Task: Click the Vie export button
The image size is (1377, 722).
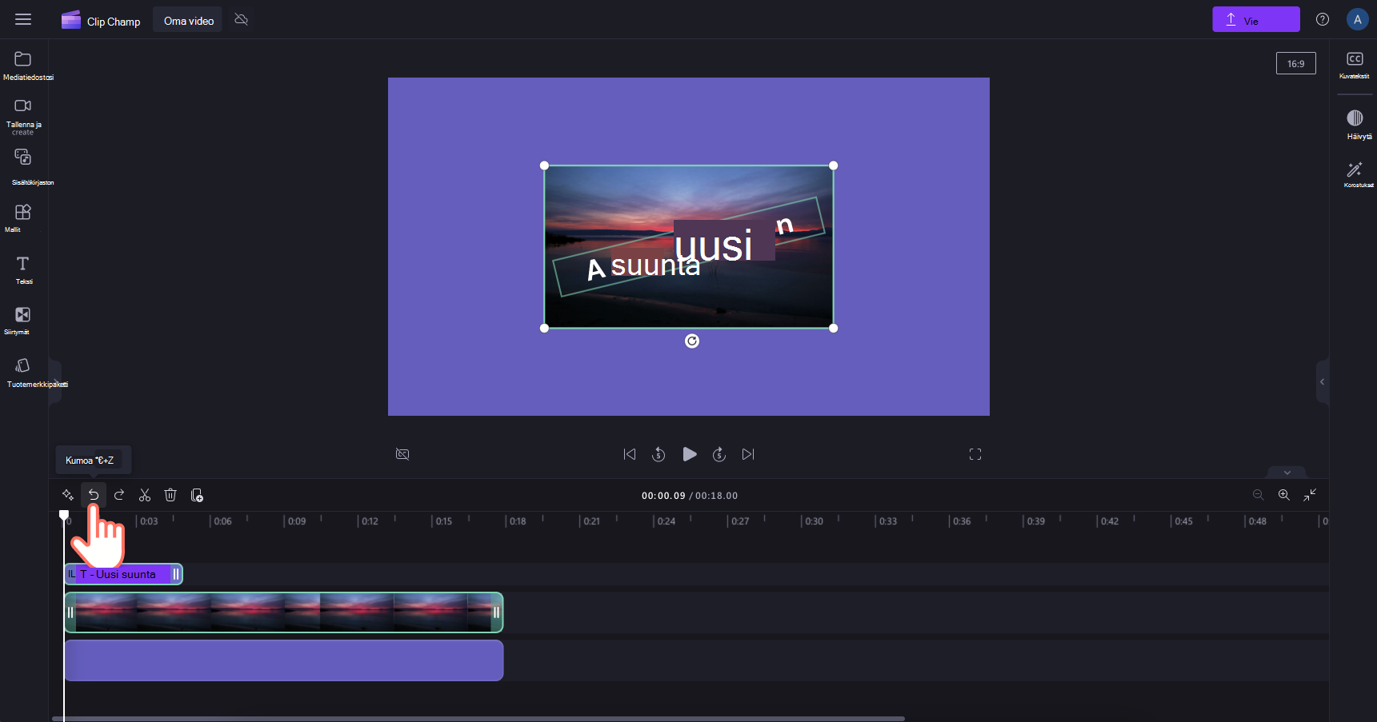Action: tap(1255, 19)
